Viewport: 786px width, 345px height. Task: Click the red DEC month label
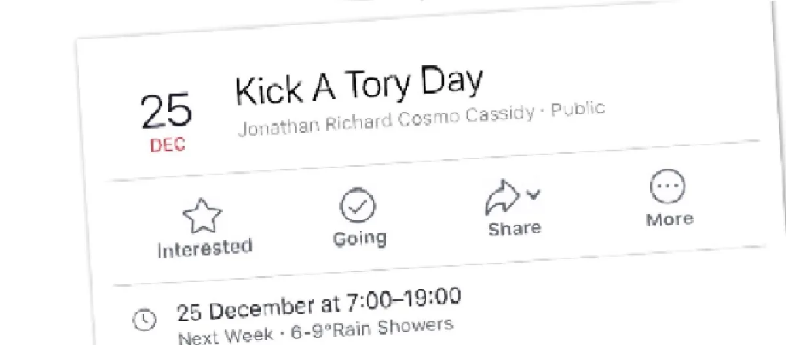click(168, 145)
